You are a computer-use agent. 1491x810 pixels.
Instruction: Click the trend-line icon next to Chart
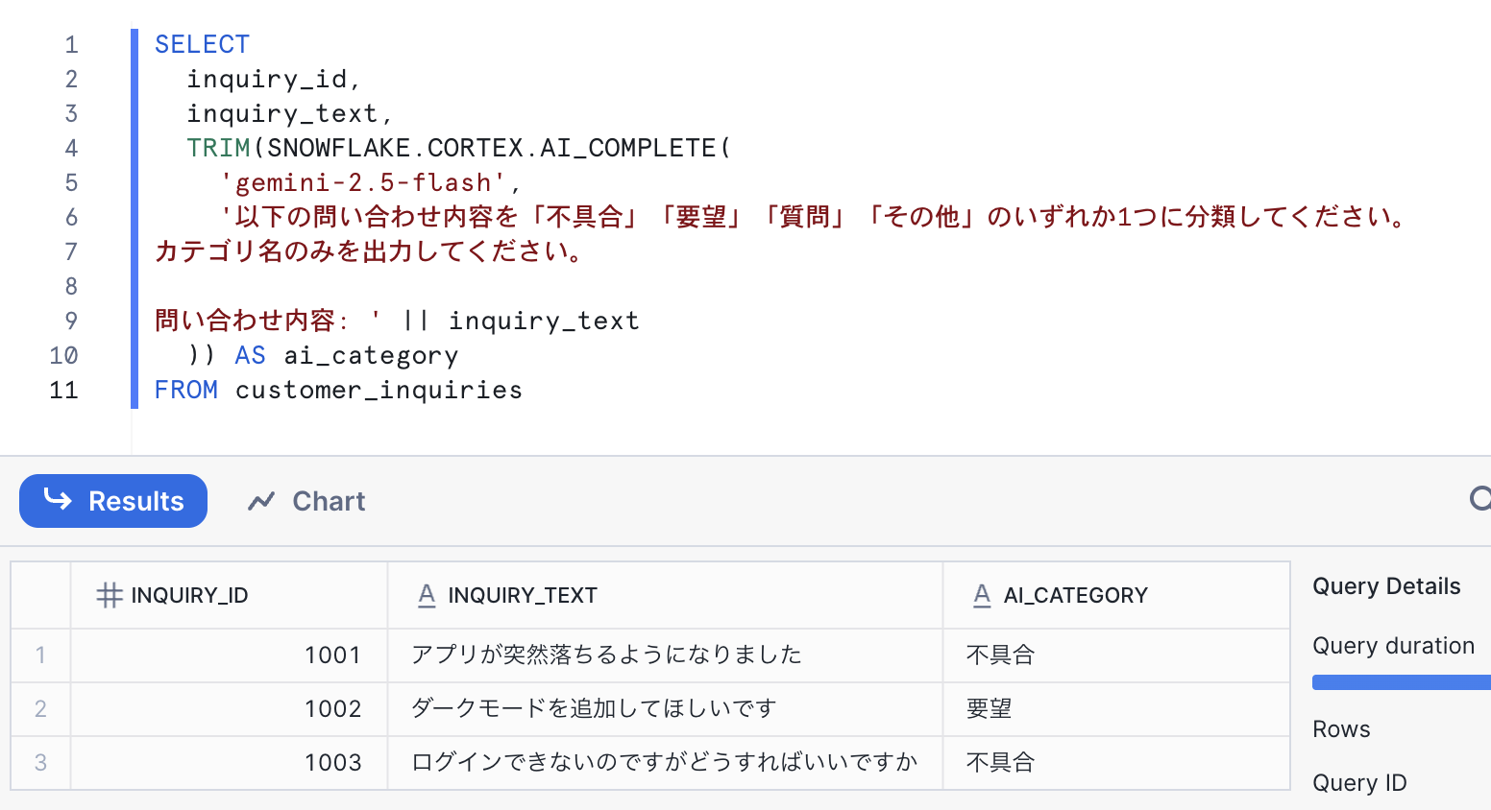(261, 500)
